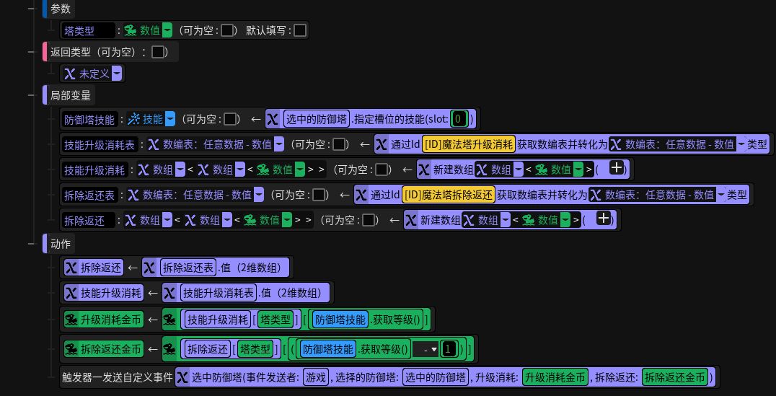Viewport: 776px width, 396px height.
Task: Tick the 可为空 checkbox in the 塔类型 row
Action: pos(227,31)
